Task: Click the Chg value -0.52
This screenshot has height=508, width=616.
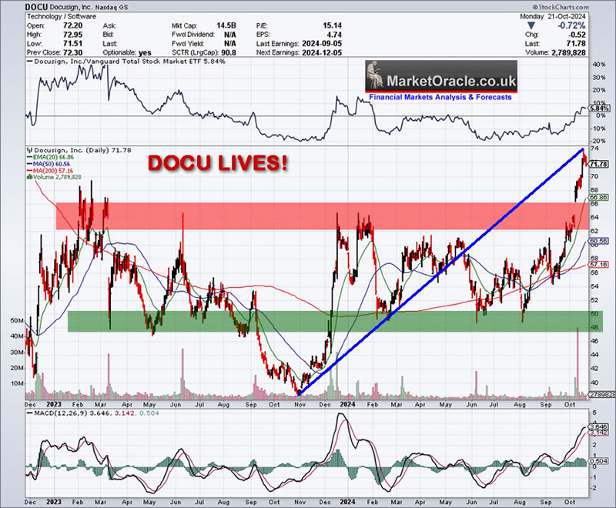Action: (x=577, y=35)
